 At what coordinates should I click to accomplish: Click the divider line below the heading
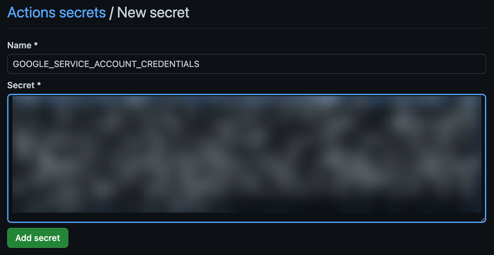pos(247,28)
